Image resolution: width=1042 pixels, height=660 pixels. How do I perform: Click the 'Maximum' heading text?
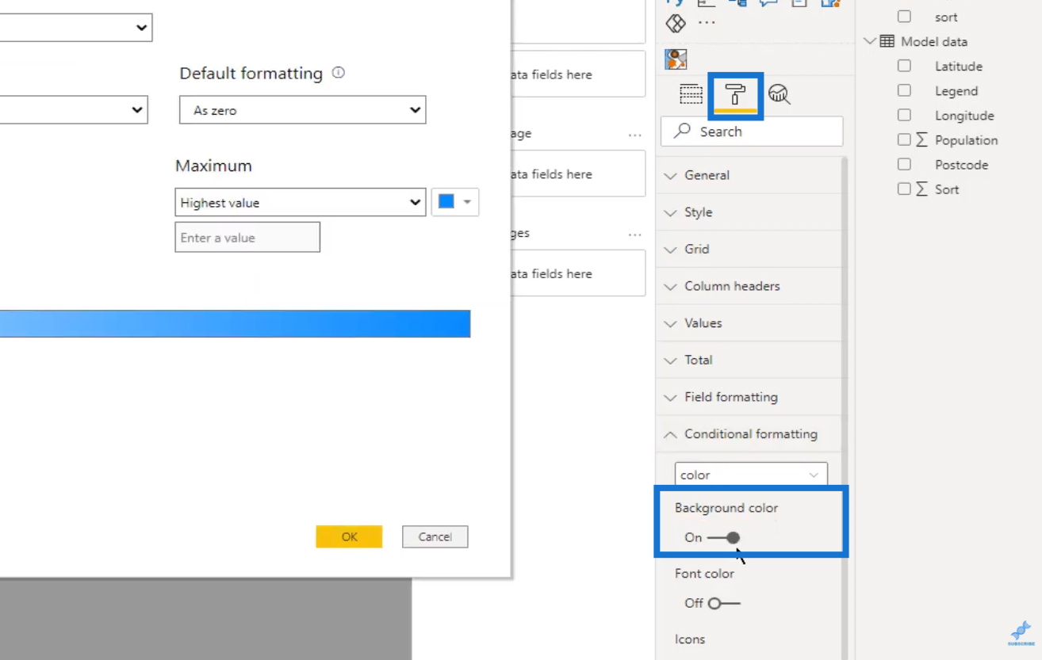(213, 166)
